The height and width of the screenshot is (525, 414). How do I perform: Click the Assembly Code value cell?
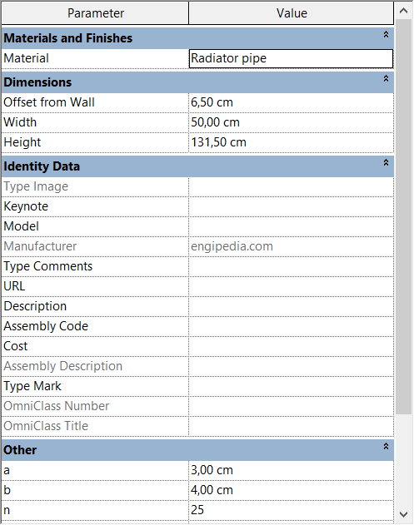pyautogui.click(x=291, y=326)
